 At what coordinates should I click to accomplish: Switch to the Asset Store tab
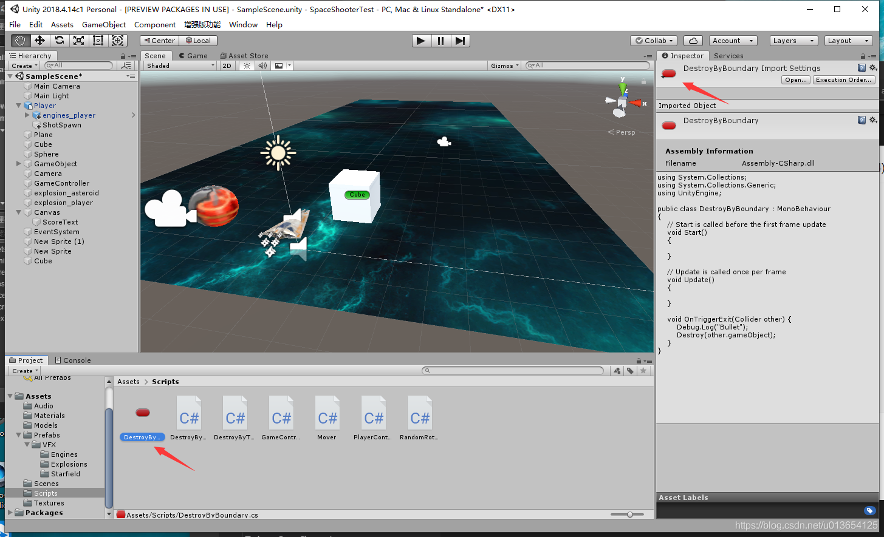244,55
